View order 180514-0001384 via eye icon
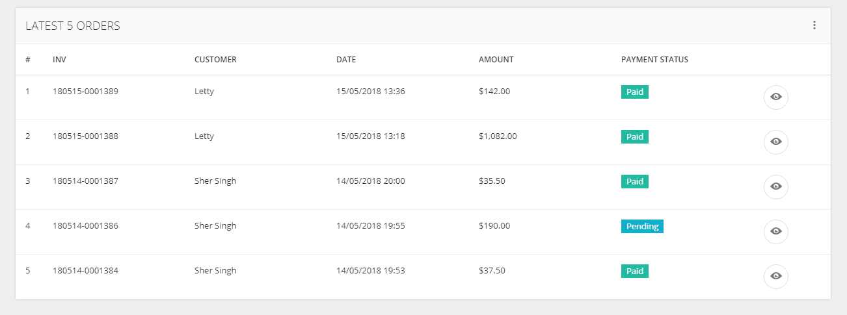 (775, 276)
